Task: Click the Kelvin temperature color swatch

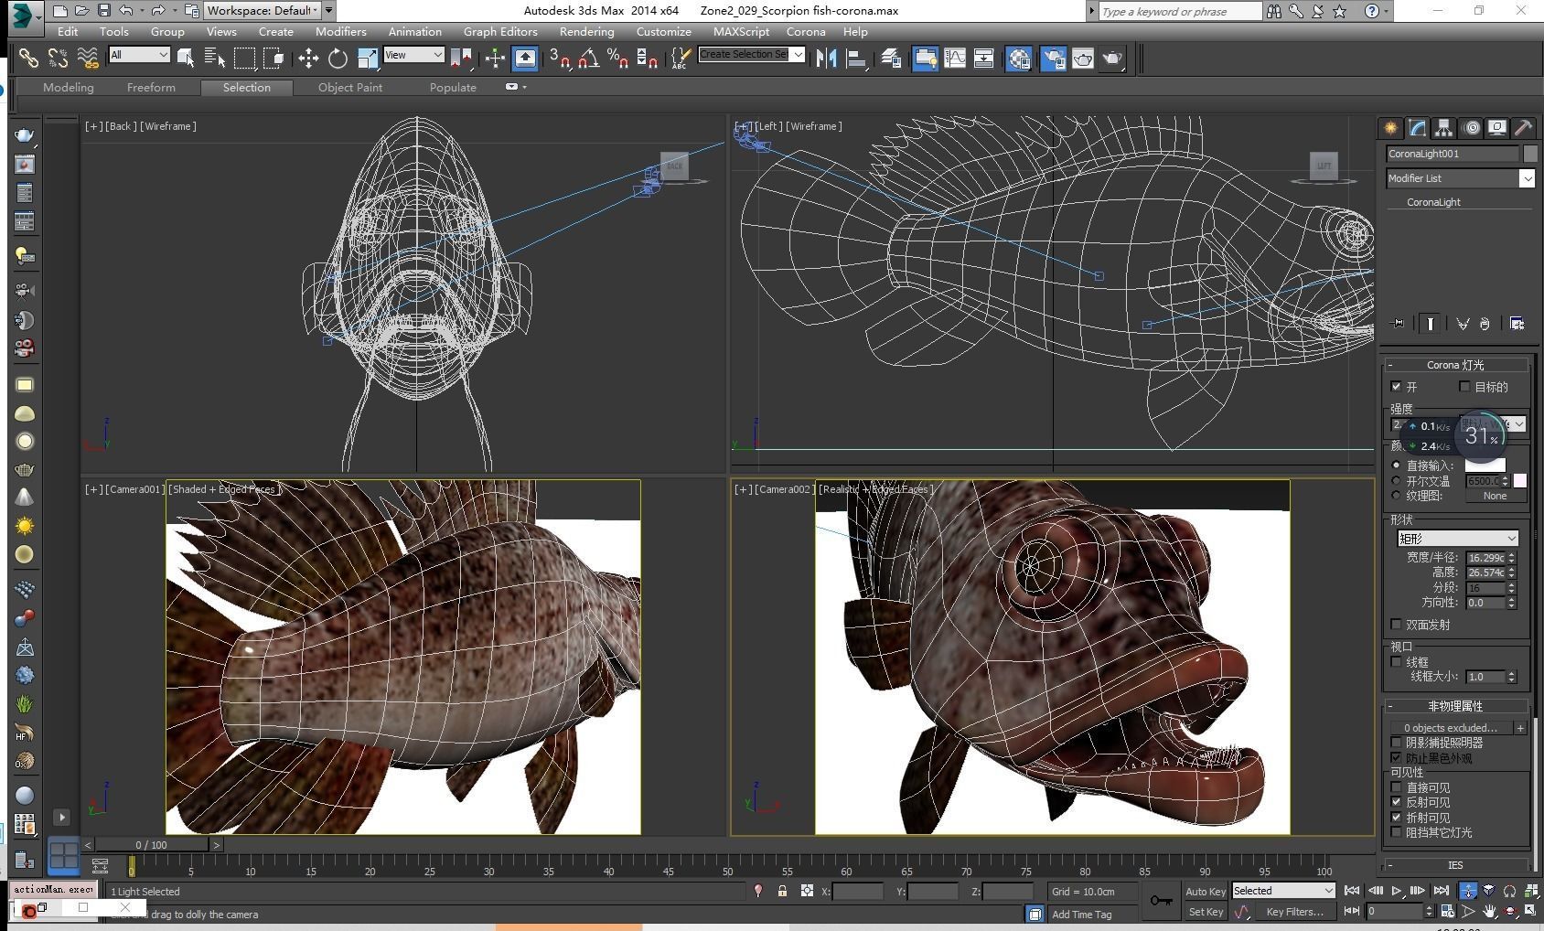Action: point(1519,481)
